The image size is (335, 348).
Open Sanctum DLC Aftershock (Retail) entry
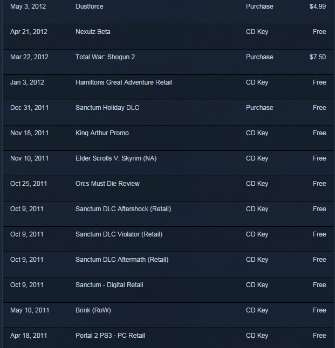tap(168, 214)
